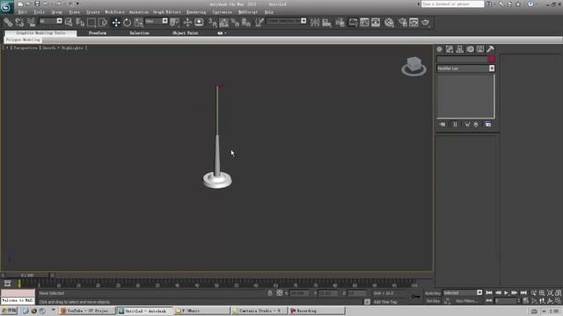Image resolution: width=563 pixels, height=316 pixels.
Task: Click the Align tool icon
Action: [326, 23]
